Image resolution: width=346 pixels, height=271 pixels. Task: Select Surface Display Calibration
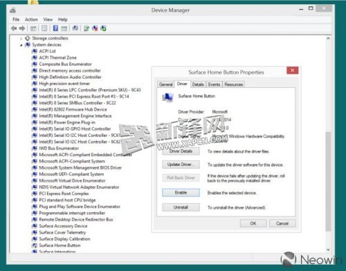tap(64, 239)
